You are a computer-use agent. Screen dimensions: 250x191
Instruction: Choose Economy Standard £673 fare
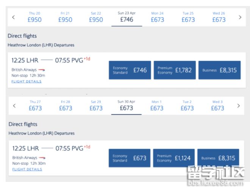(129, 158)
